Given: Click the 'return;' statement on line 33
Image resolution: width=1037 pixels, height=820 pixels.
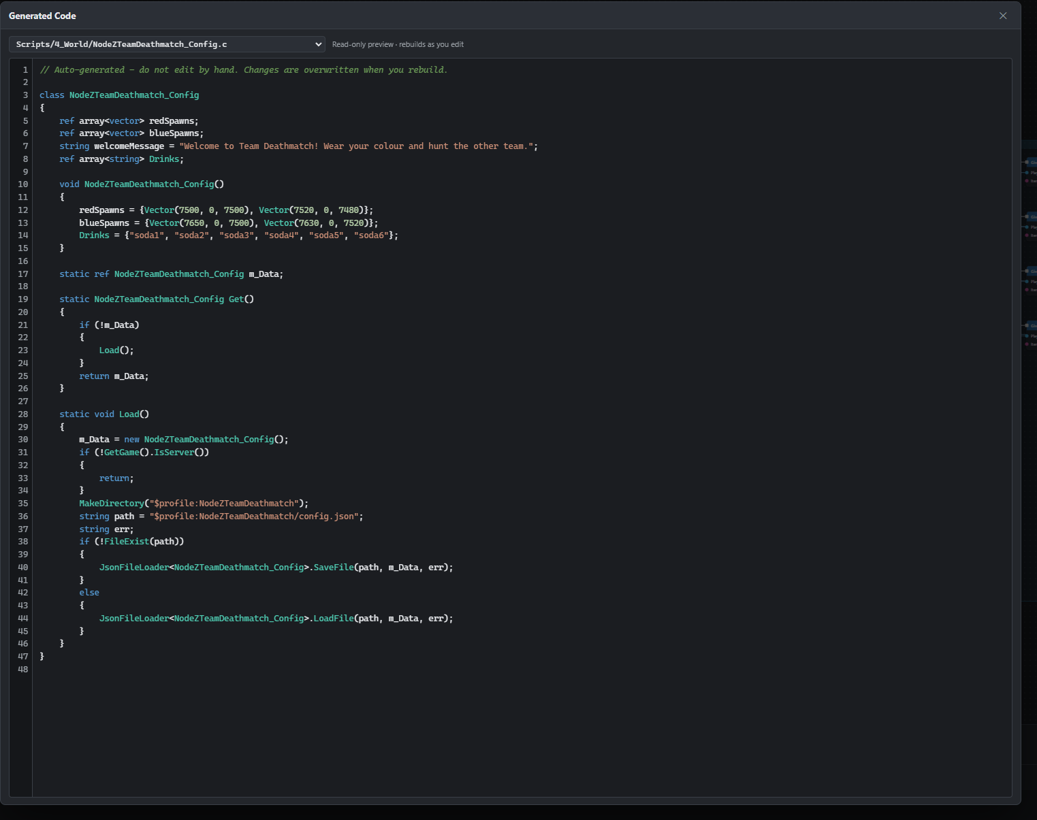Looking at the screenshot, I should click(x=116, y=478).
